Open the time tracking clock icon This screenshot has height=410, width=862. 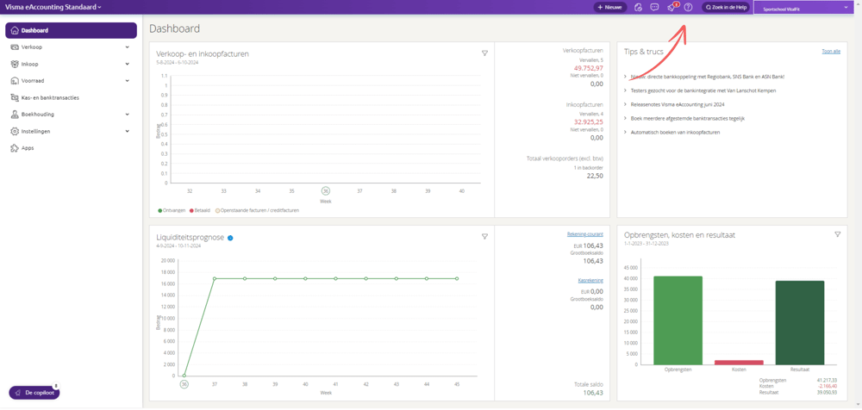point(638,7)
